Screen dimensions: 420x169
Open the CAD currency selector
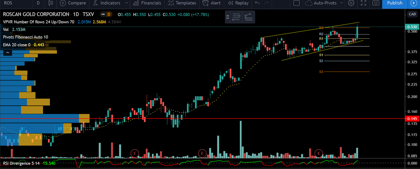coord(412,14)
